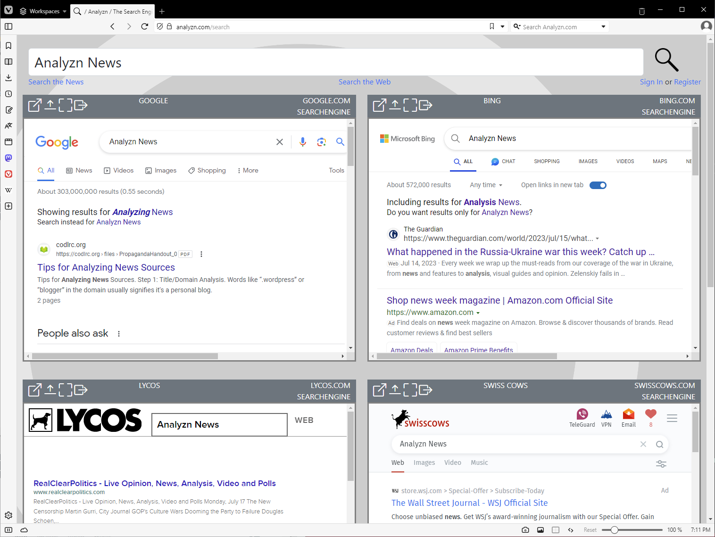The image size is (715, 537).
Task: Open Swisscows hamburger menu
Action: (x=672, y=418)
